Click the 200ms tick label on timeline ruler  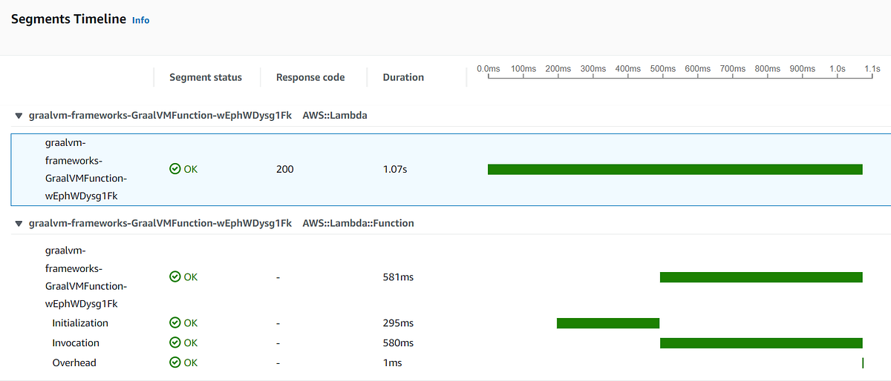click(x=558, y=69)
